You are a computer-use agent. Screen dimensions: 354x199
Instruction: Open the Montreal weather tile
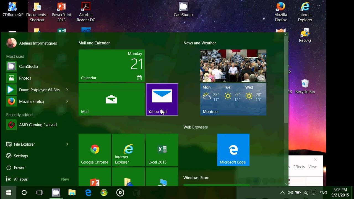tap(233, 99)
